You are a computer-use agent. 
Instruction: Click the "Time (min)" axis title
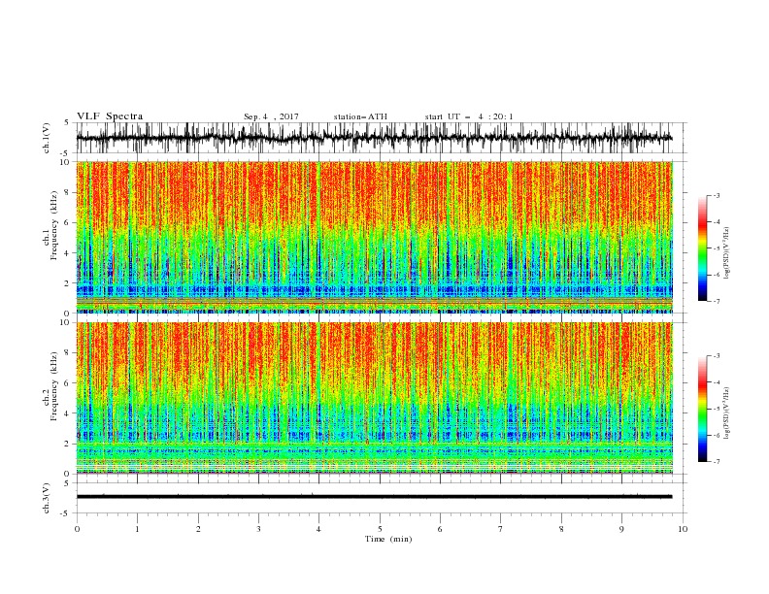click(388, 539)
